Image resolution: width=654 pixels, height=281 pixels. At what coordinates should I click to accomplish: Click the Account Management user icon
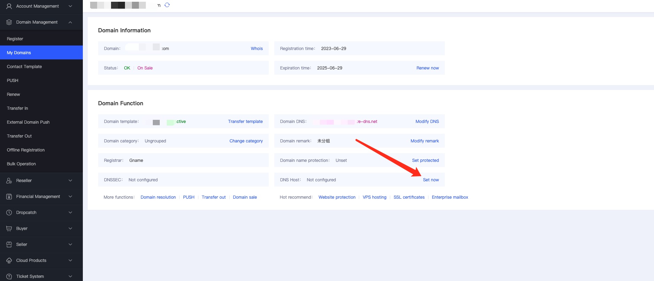(9, 6)
